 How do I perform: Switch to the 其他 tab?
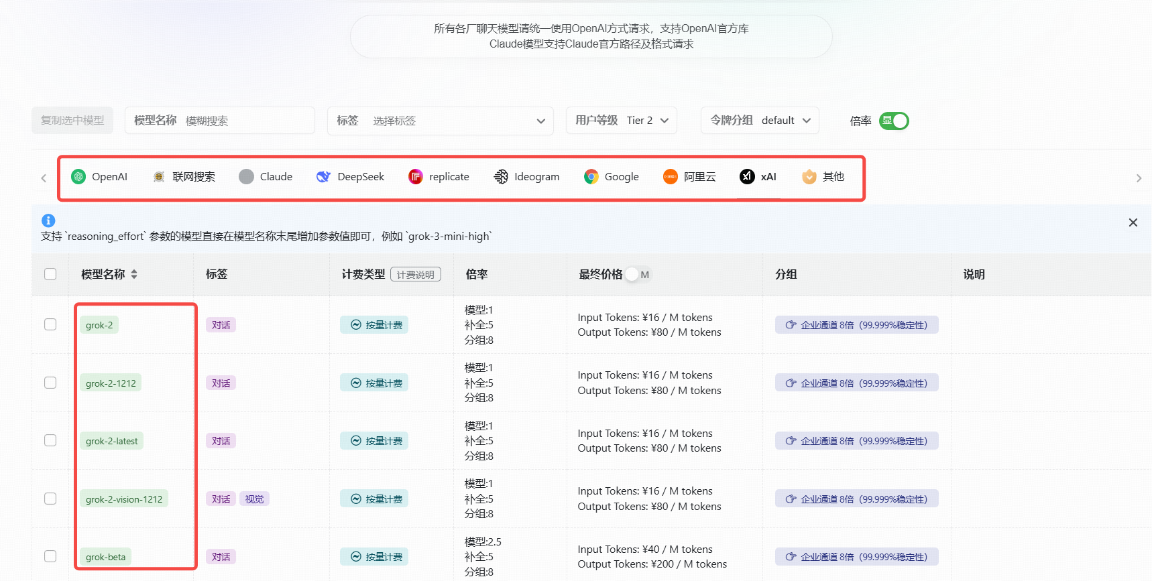pyautogui.click(x=823, y=177)
